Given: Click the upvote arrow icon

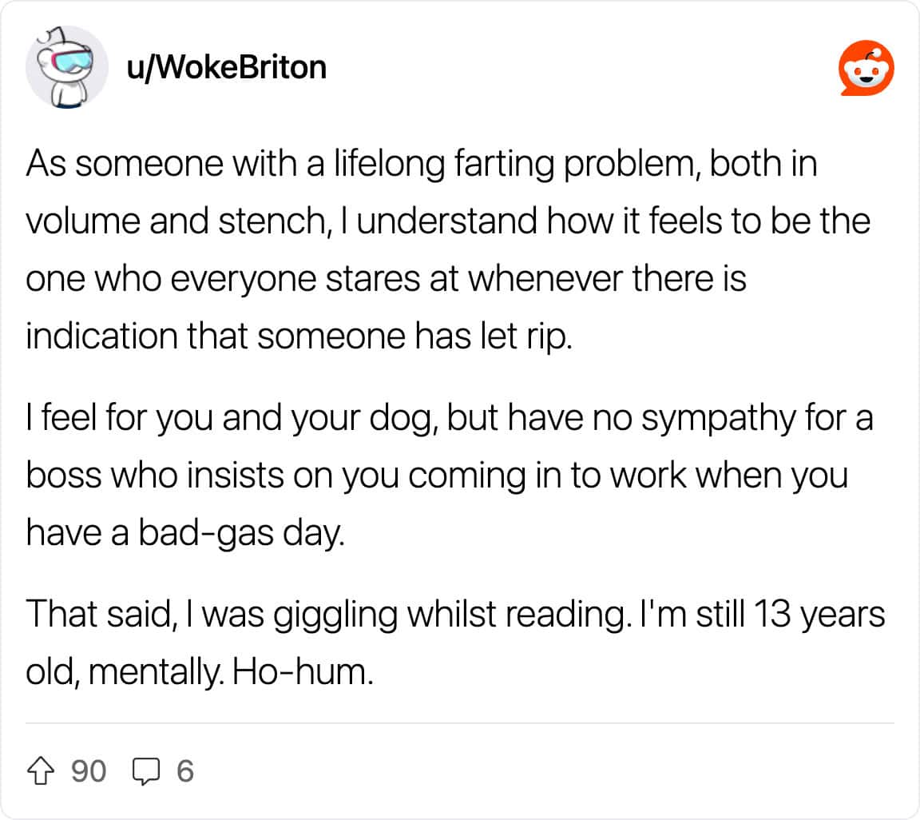Looking at the screenshot, I should [41, 770].
